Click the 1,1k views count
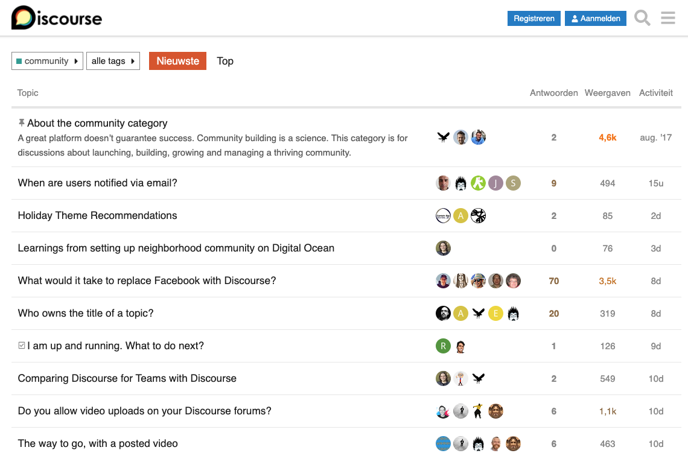This screenshot has height=459, width=688. (x=607, y=411)
